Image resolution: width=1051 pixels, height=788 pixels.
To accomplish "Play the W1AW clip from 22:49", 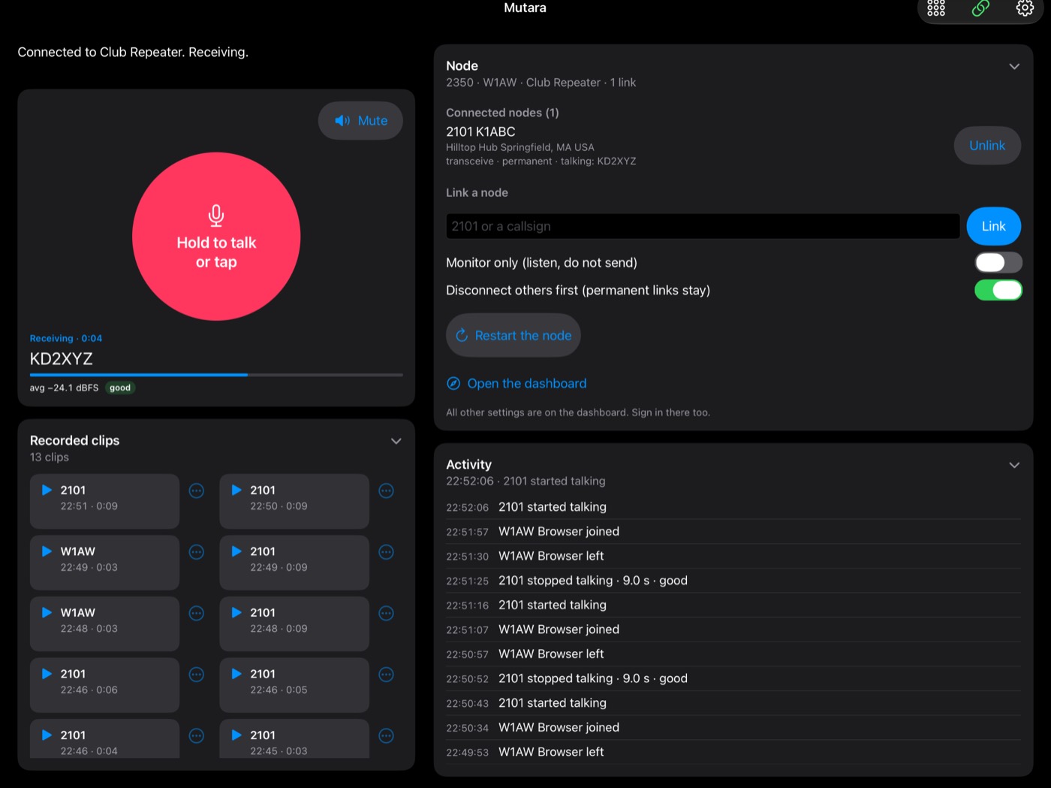I will pos(104,563).
